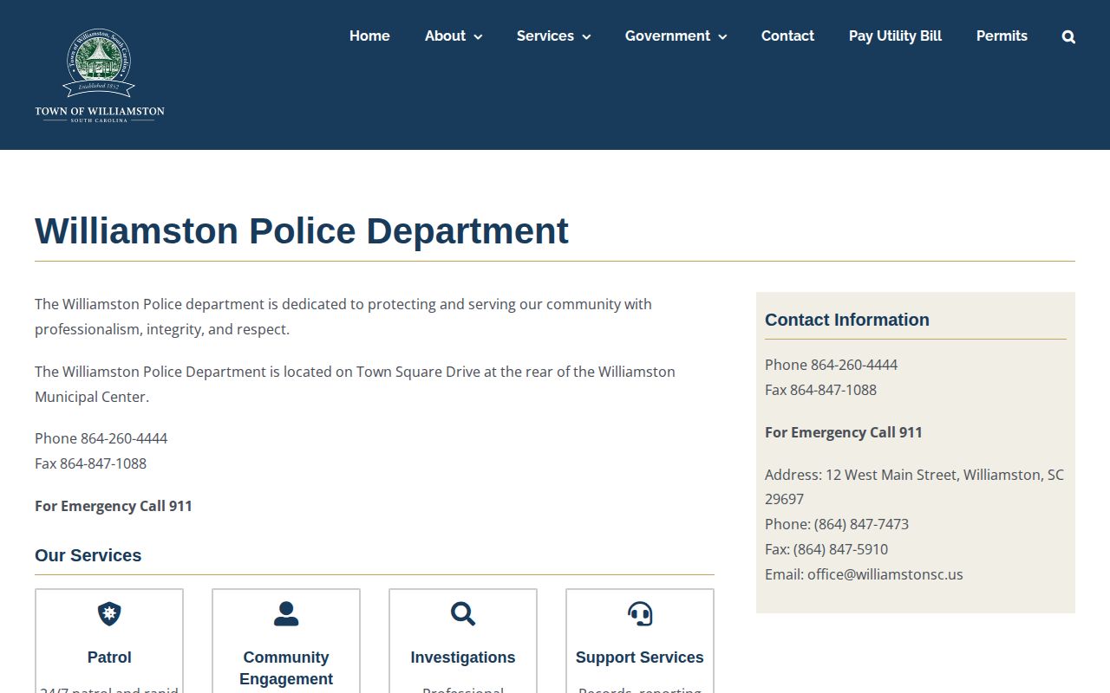Screen dimensions: 1110x693
Task: Click the Town of Williamston logo
Action: click(x=100, y=75)
